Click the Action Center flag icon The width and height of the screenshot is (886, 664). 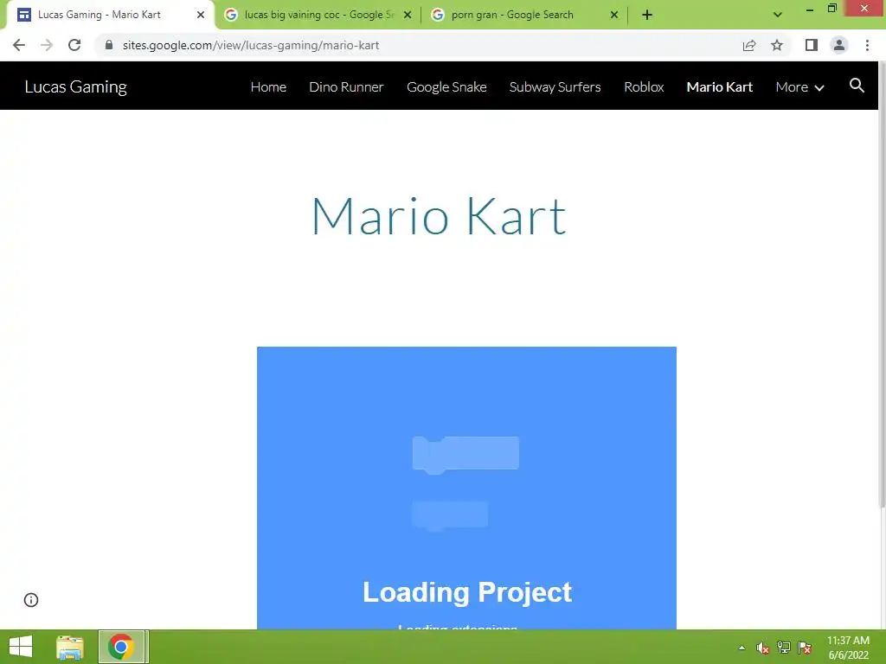pyautogui.click(x=805, y=648)
